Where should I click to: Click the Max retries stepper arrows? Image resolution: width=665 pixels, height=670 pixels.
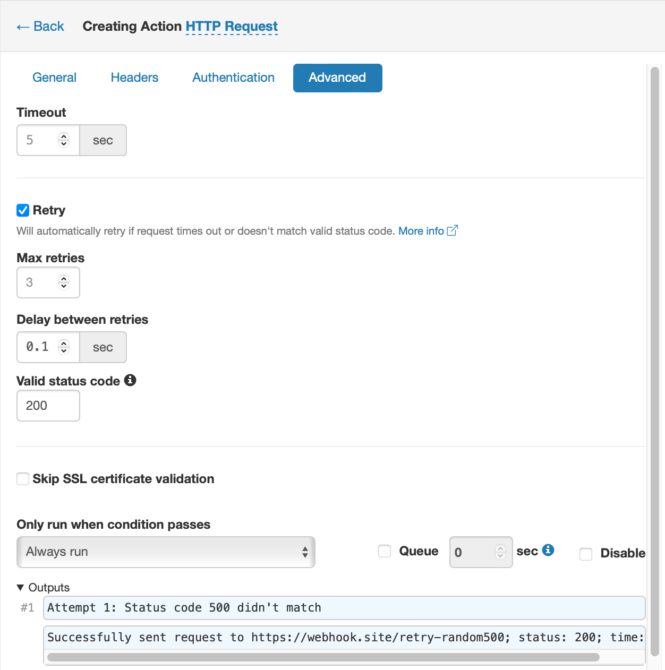pyautogui.click(x=64, y=282)
